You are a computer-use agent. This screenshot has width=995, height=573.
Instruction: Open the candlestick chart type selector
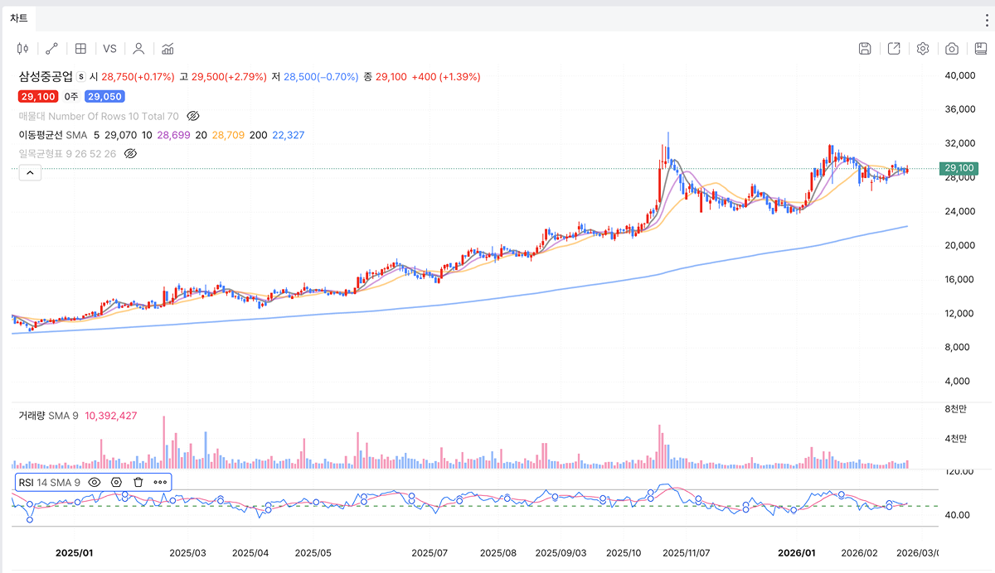22,49
